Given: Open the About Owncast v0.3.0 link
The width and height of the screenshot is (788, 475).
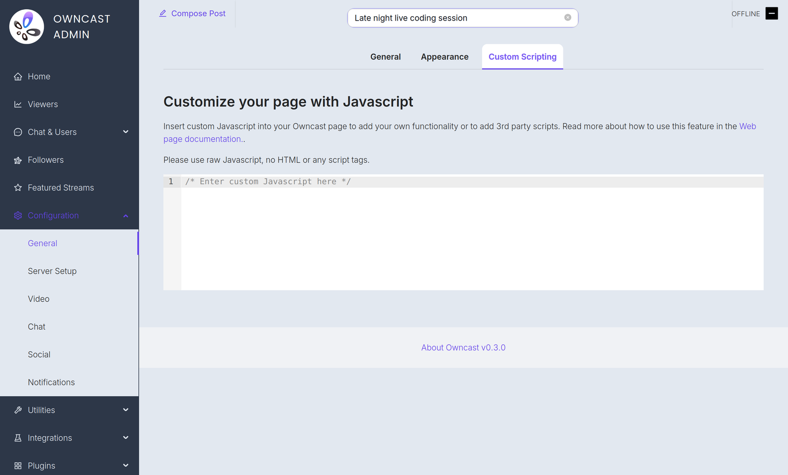Looking at the screenshot, I should point(463,348).
